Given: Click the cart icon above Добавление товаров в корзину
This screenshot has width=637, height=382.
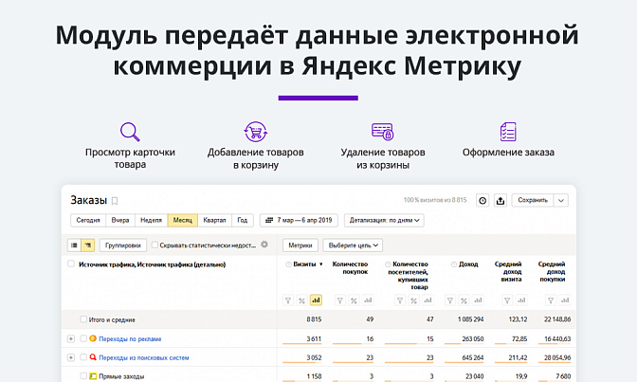Looking at the screenshot, I should [256, 132].
